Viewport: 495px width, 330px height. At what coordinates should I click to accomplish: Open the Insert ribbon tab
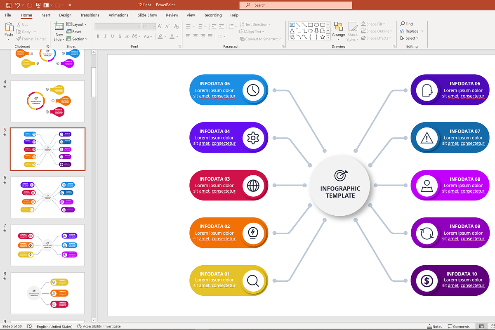click(45, 15)
